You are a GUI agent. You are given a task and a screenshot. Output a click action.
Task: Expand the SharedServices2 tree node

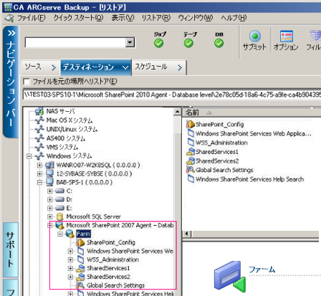tap(70, 277)
